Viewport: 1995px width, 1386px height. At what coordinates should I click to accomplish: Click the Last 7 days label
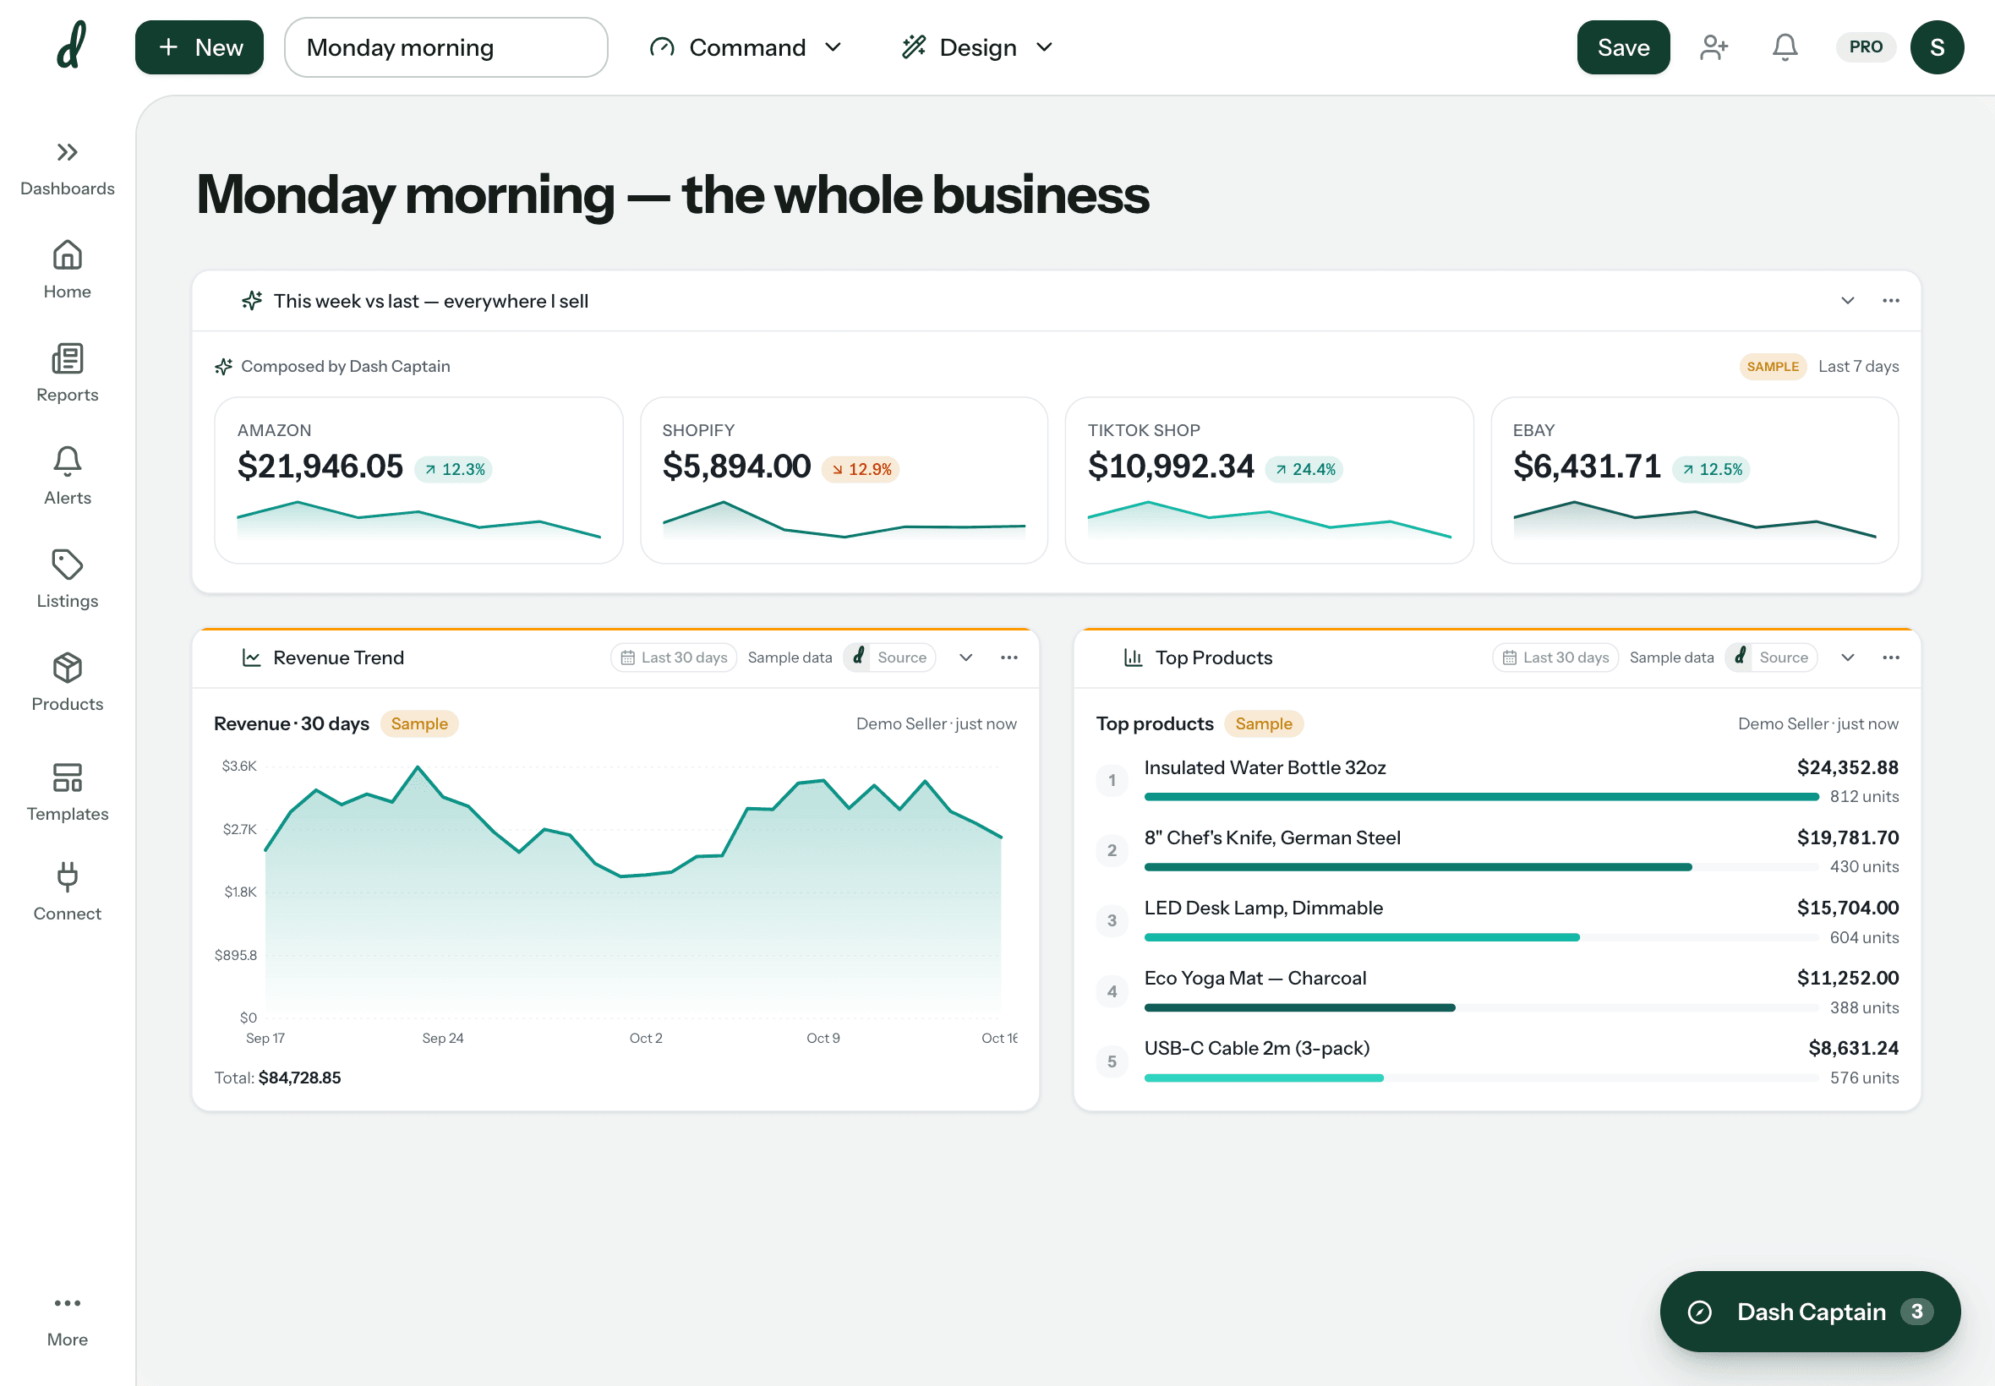(1859, 367)
